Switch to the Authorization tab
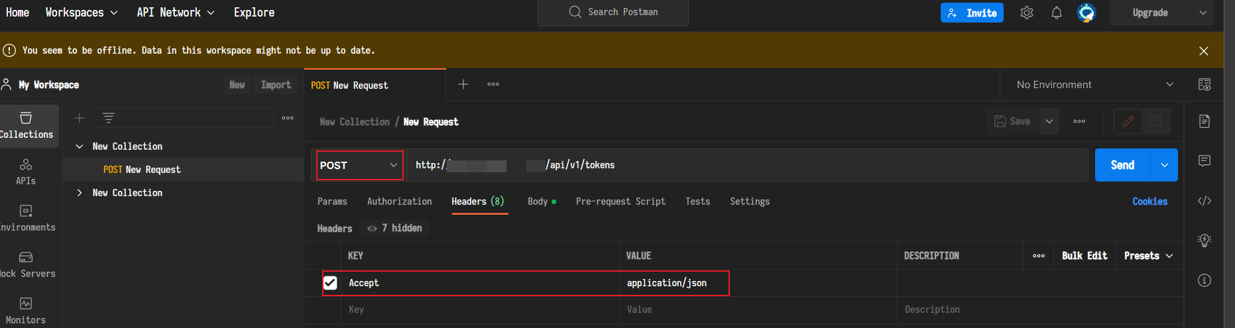 tap(400, 201)
